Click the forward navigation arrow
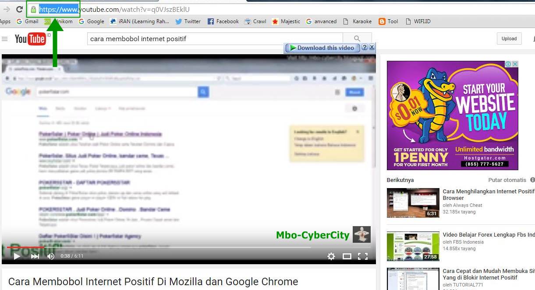Screen dimensions: 535x290 pyautogui.click(x=7, y=9)
